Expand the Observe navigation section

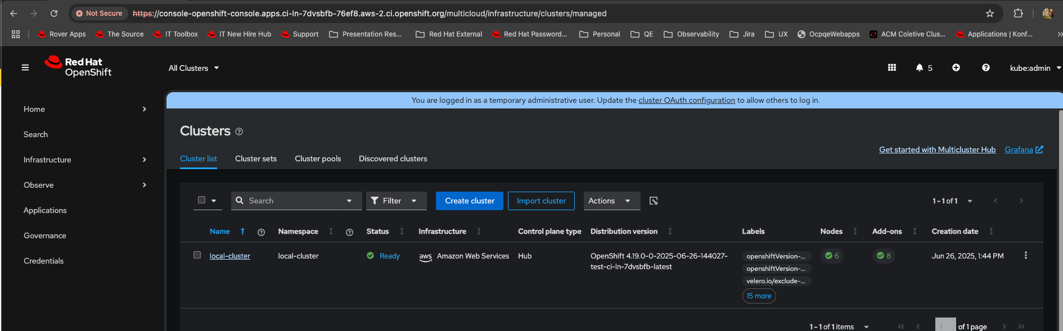pyautogui.click(x=84, y=185)
